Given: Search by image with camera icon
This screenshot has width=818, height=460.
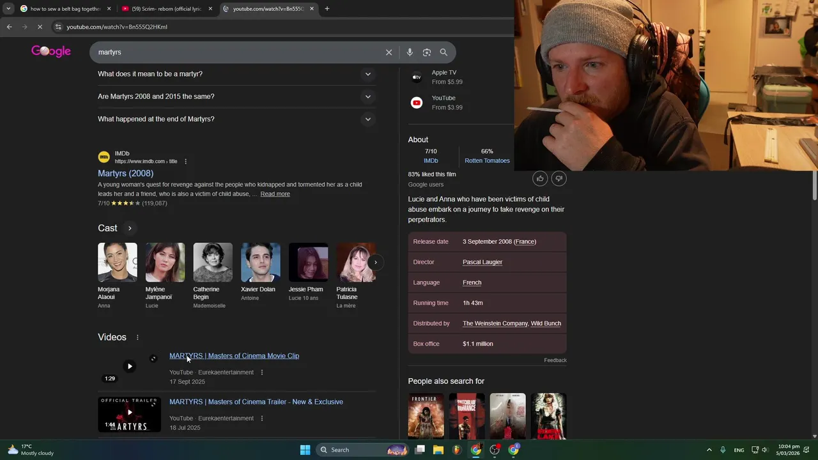Looking at the screenshot, I should coord(427,52).
